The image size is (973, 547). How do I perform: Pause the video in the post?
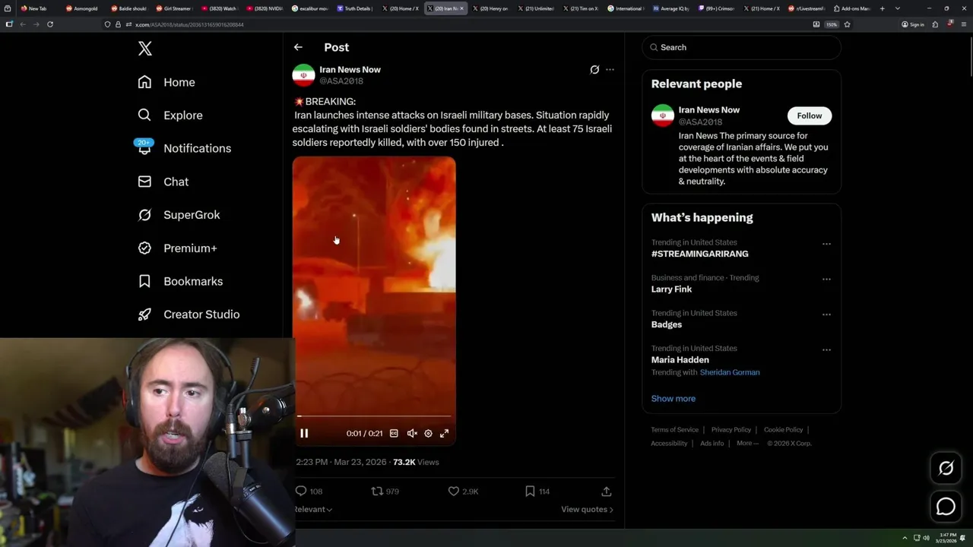click(x=304, y=433)
